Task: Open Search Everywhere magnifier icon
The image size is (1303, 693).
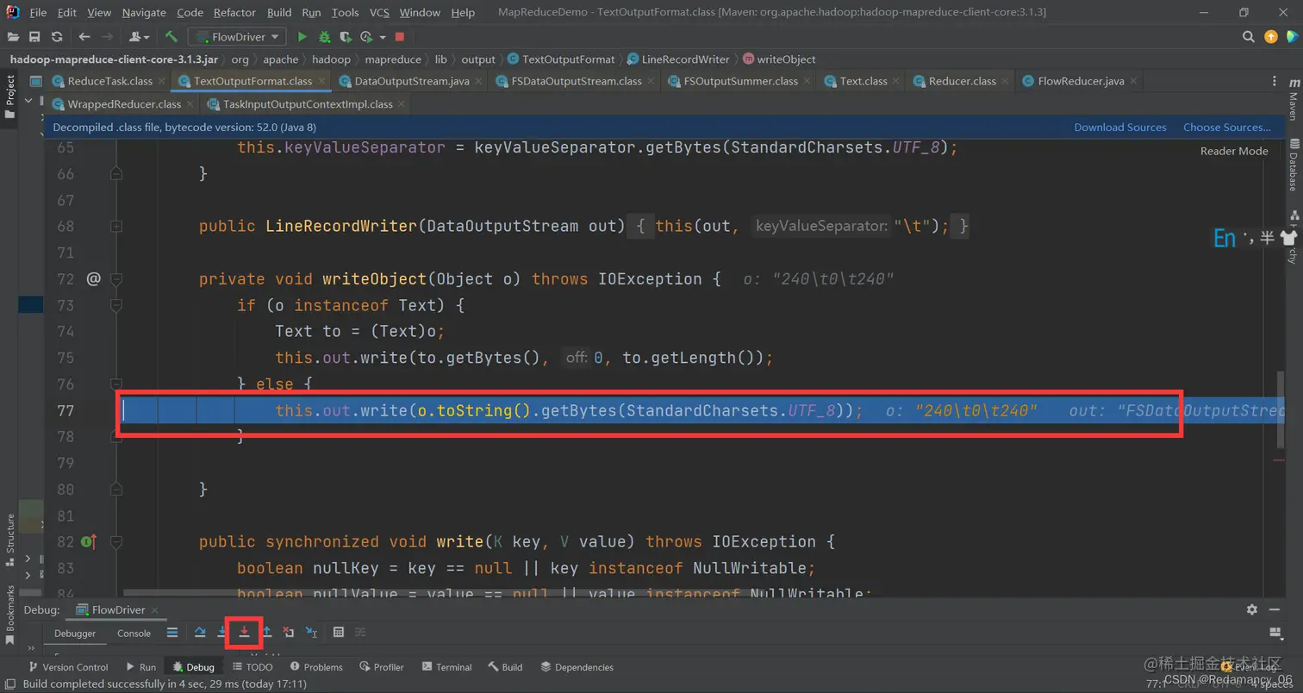Action: 1249,37
